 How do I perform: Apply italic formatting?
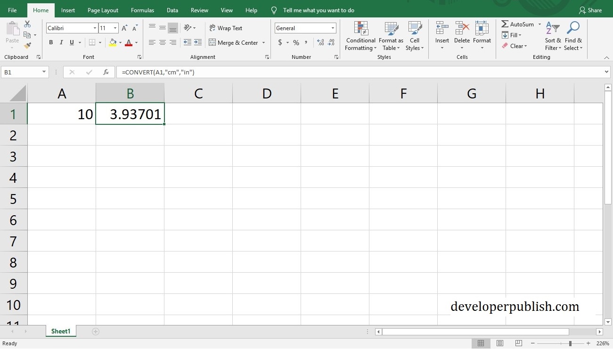coord(61,42)
